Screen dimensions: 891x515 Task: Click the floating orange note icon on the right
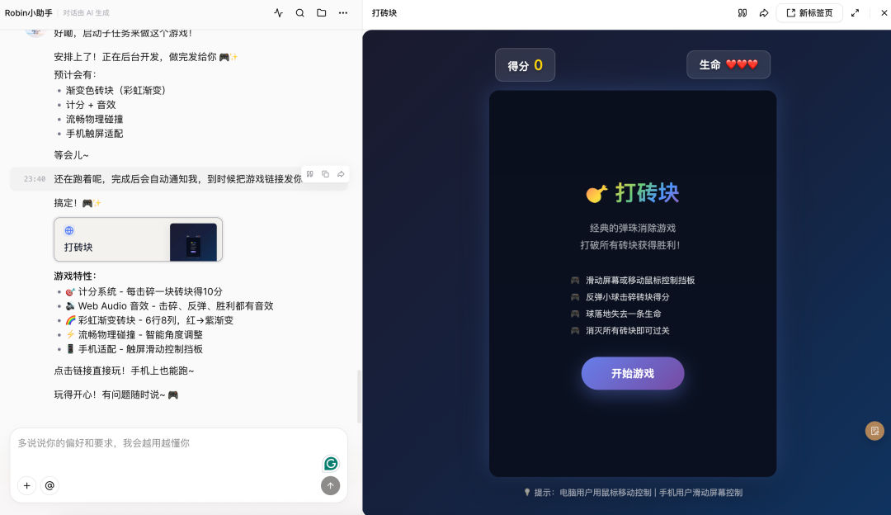pyautogui.click(x=874, y=431)
